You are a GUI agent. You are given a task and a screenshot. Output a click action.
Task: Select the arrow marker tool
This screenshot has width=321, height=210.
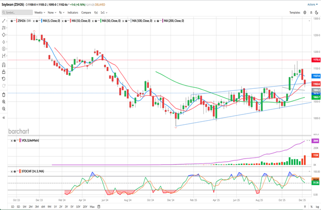pos(4,42)
